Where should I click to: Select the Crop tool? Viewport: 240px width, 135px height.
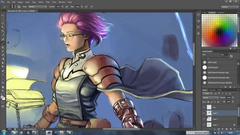coord(3,31)
